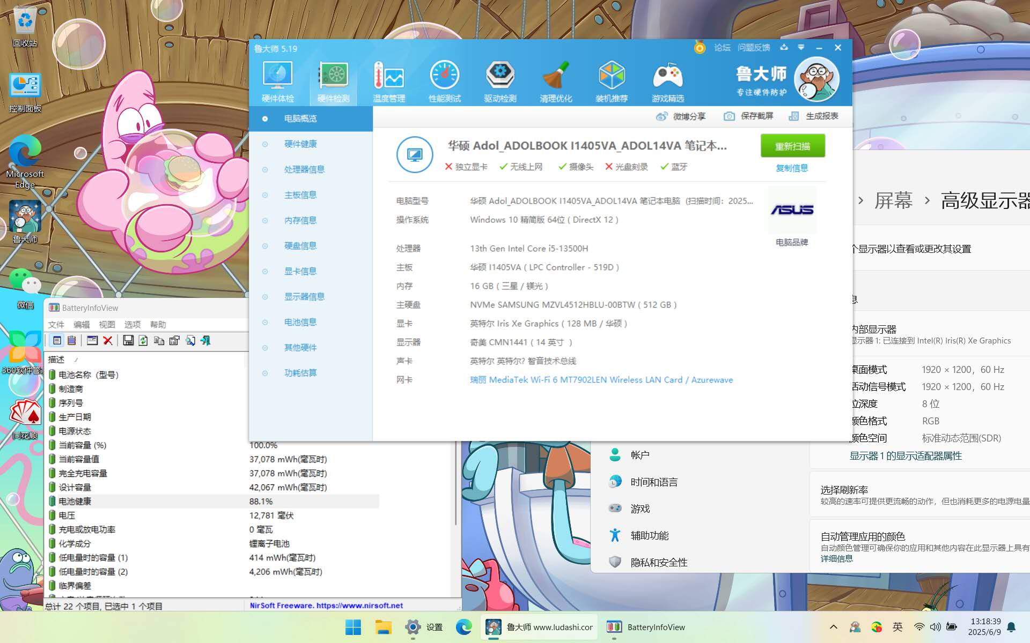
Task: Click the copy items icon in BatteryInfoView
Action: (x=159, y=340)
